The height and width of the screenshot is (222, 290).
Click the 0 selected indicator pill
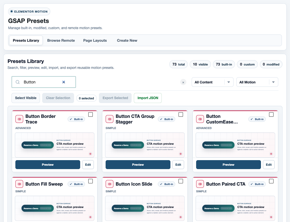pyautogui.click(x=86, y=98)
